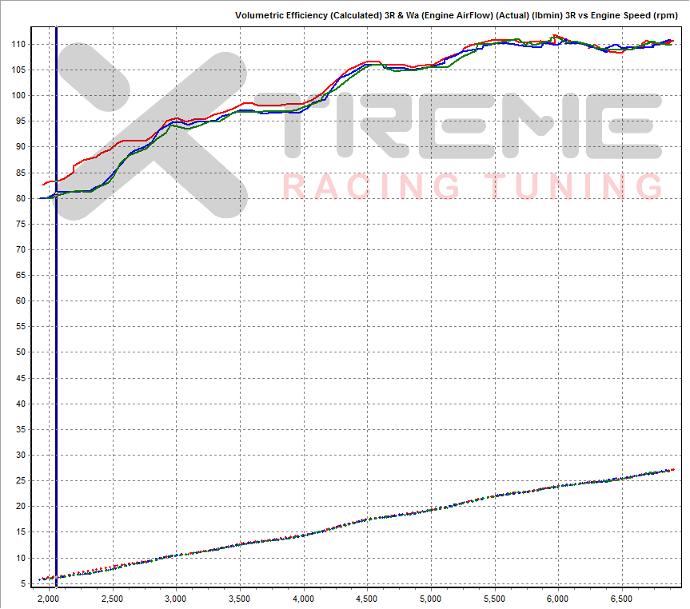
Task: Click the 2,000 rpm x-axis label
Action: coord(50,598)
